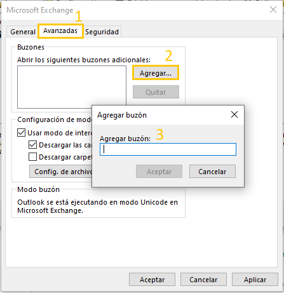Click the greyed-out Quitar button
The height and width of the screenshot is (293, 284).
156,92
